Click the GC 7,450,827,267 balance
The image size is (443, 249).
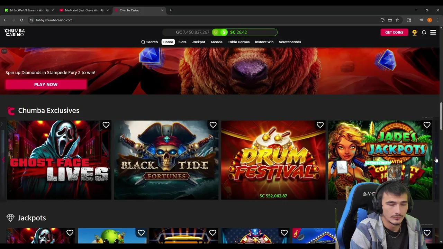pyautogui.click(x=192, y=32)
